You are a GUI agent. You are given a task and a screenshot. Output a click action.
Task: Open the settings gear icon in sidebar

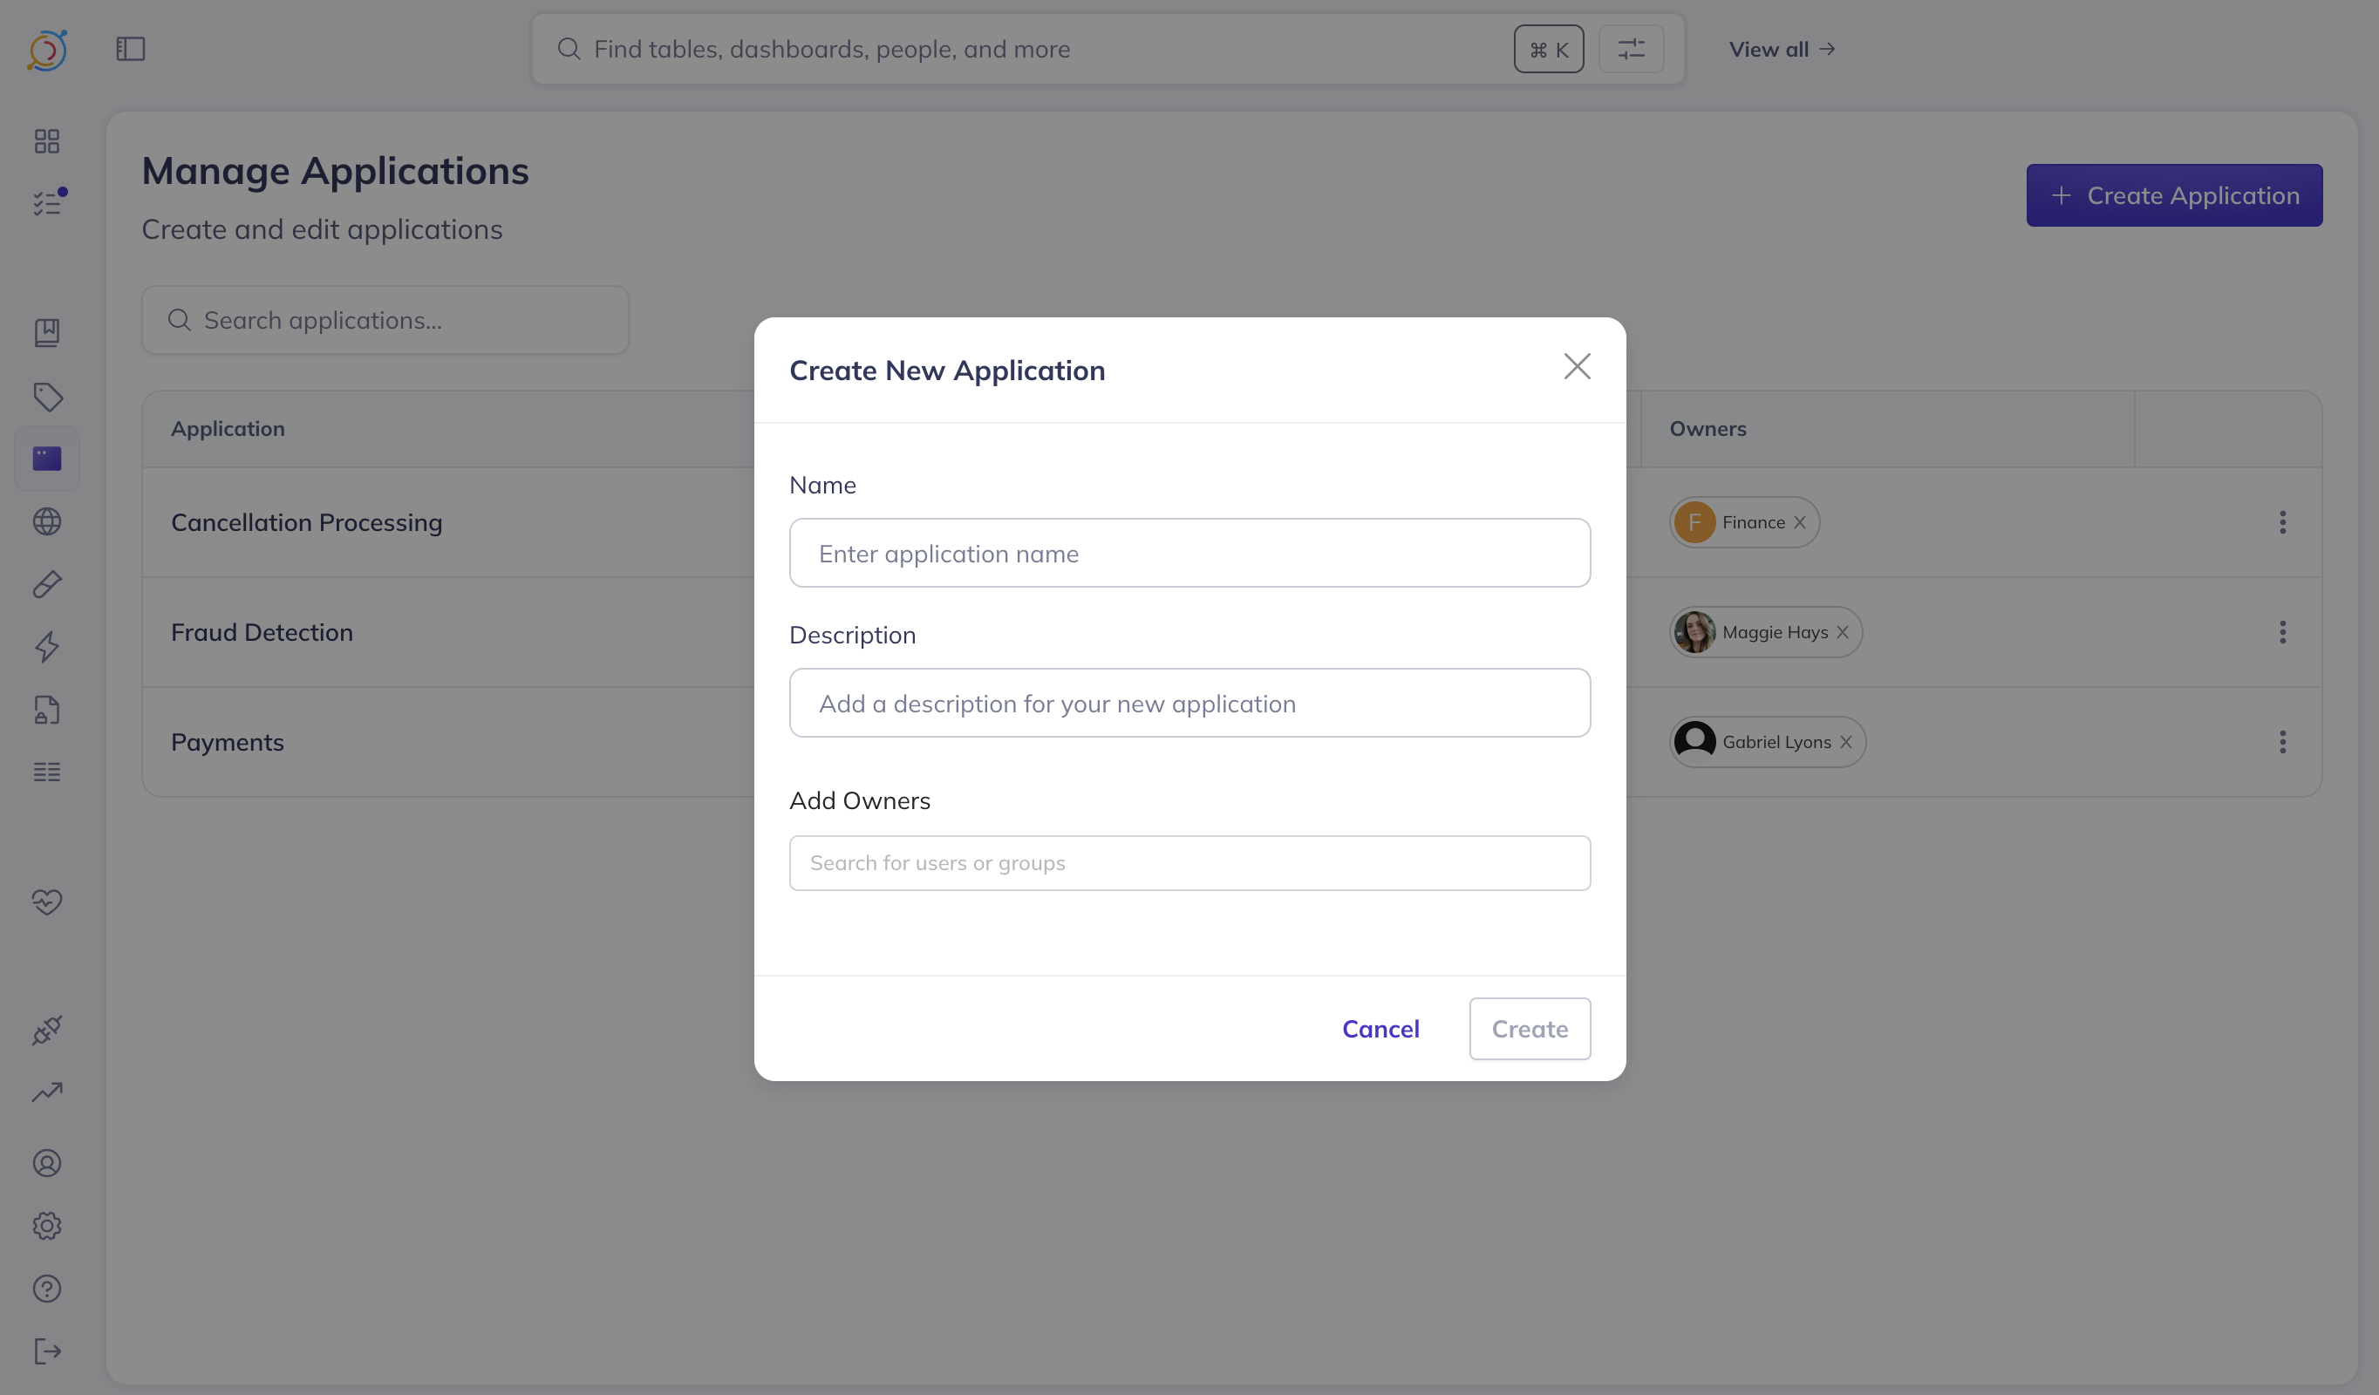click(47, 1226)
